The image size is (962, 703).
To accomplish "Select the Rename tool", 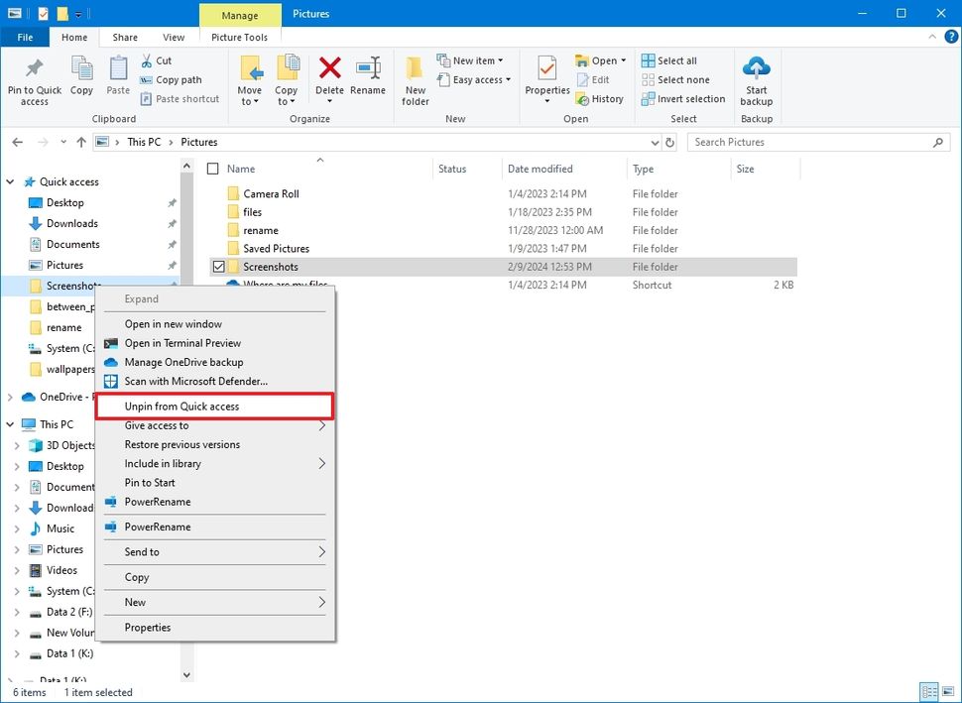I will 368,79.
